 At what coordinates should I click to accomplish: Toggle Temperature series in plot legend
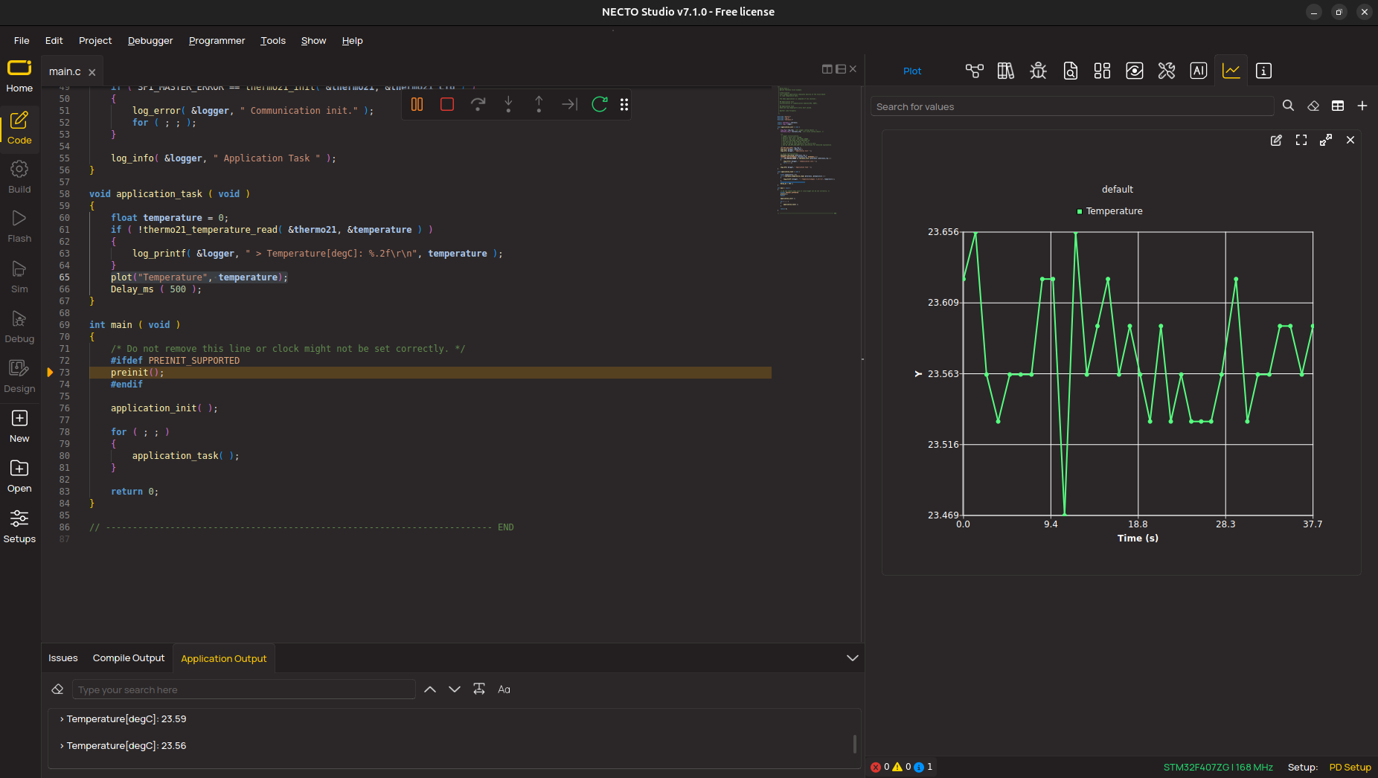point(1109,211)
